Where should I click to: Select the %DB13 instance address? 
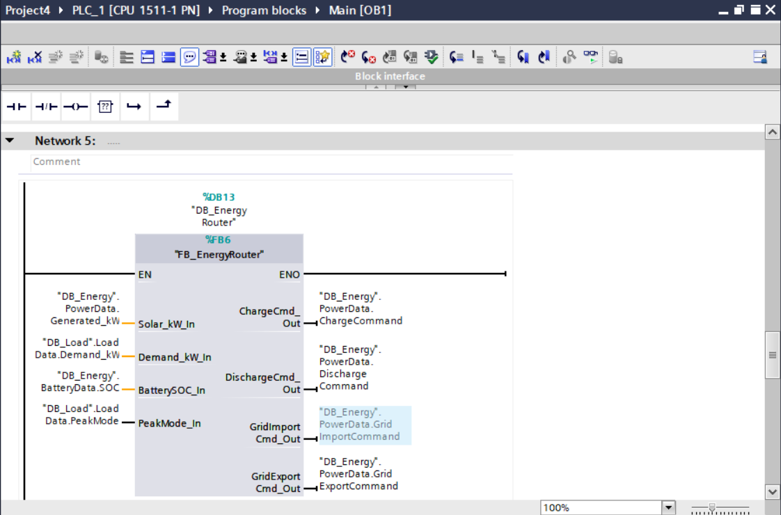click(x=219, y=197)
